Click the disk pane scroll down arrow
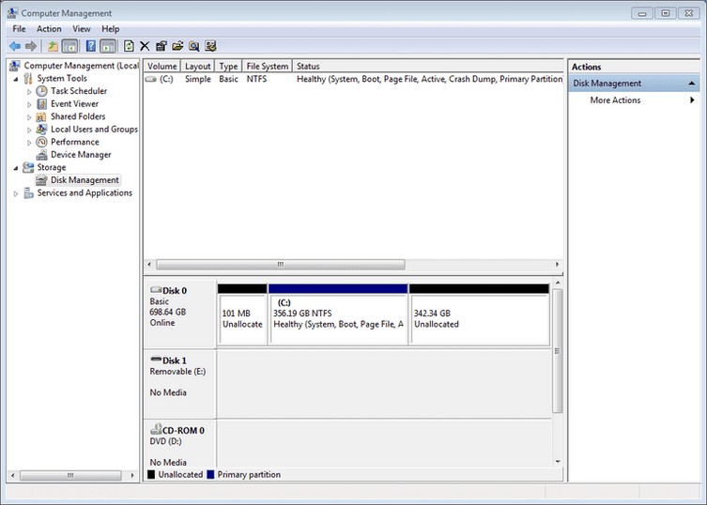Image resolution: width=707 pixels, height=505 pixels. coord(558,462)
